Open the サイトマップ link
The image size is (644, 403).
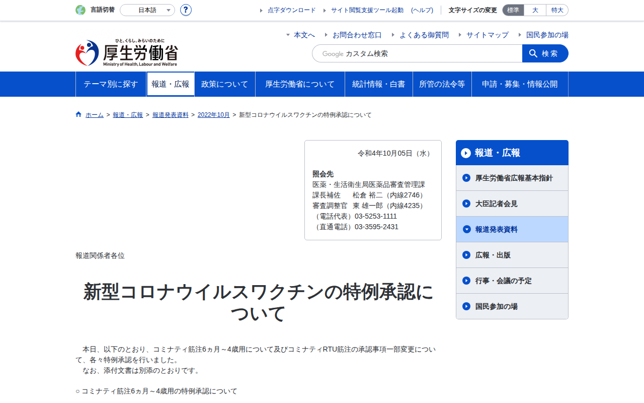pos(488,35)
